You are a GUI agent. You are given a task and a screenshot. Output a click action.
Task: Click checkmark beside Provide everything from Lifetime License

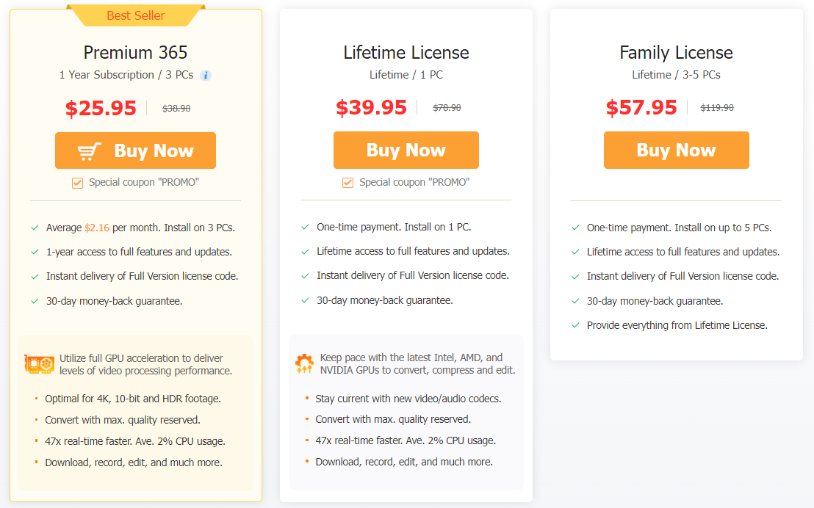[575, 325]
